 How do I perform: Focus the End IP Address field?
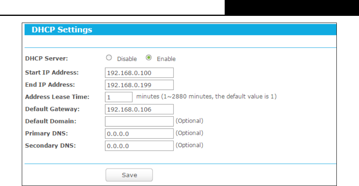pyautogui.click(x=139, y=85)
